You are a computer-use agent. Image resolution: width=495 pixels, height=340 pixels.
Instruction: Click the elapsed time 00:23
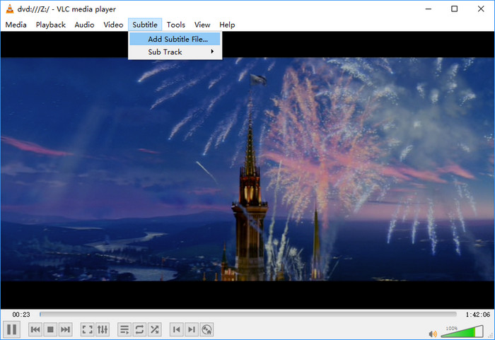(21, 315)
